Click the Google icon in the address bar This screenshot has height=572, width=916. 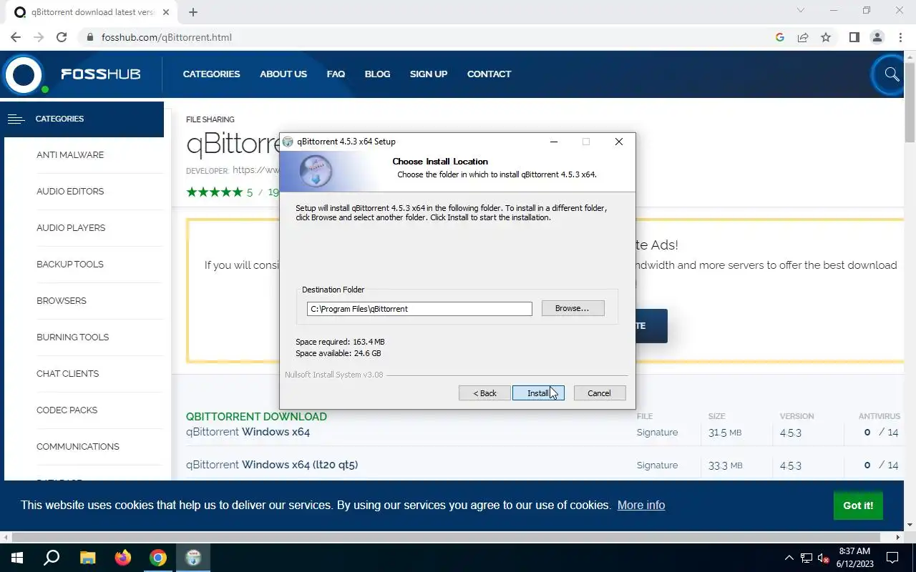point(780,37)
